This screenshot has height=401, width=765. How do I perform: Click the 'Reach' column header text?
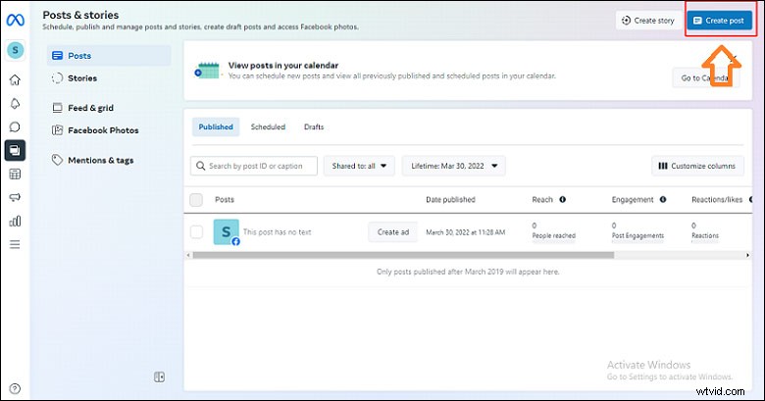point(542,200)
